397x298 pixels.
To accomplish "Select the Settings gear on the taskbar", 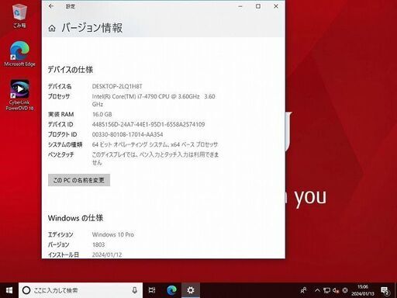I will (191, 290).
